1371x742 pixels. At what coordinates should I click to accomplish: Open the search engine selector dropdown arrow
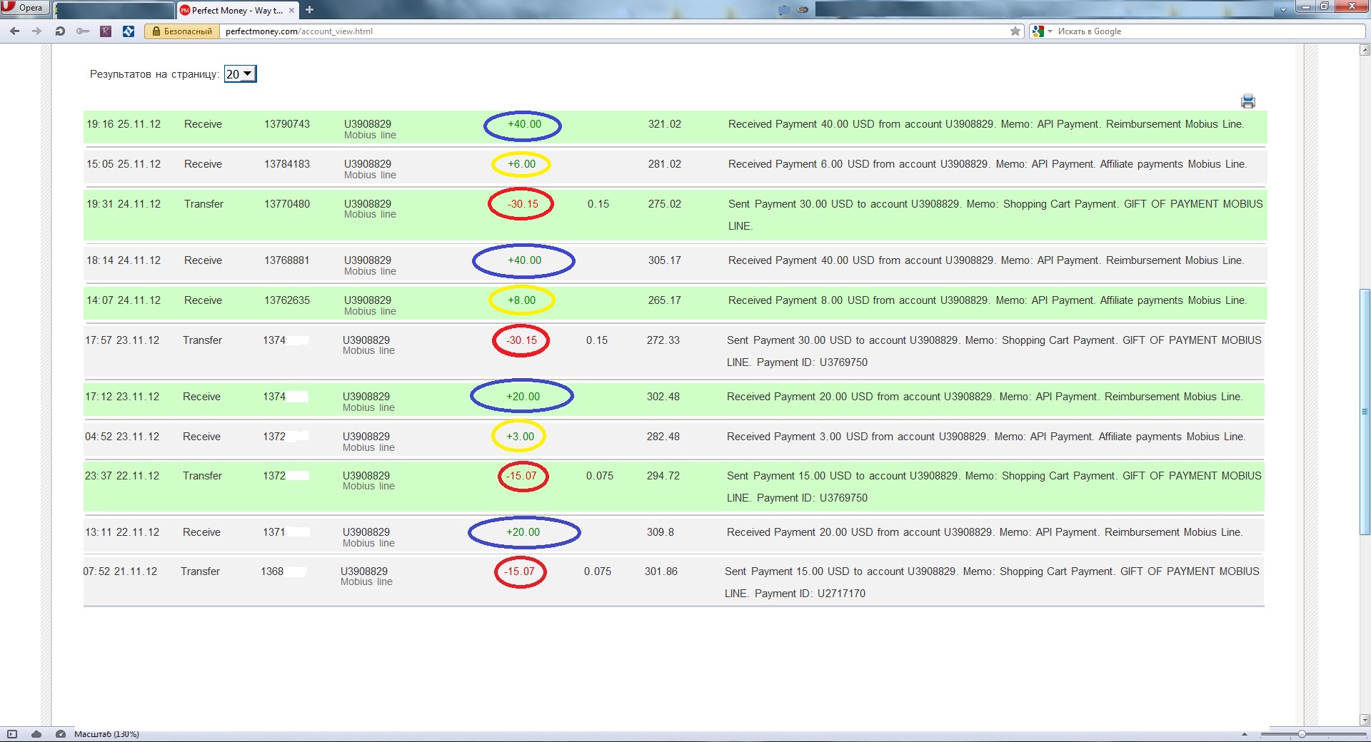(1050, 31)
